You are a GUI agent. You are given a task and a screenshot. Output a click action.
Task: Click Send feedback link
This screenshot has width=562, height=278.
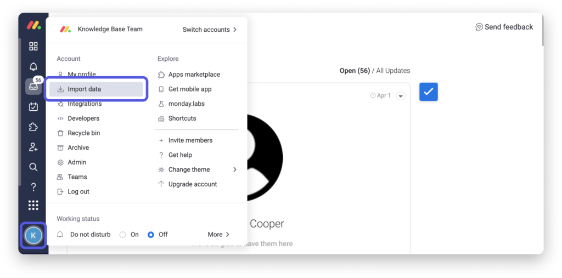point(504,27)
